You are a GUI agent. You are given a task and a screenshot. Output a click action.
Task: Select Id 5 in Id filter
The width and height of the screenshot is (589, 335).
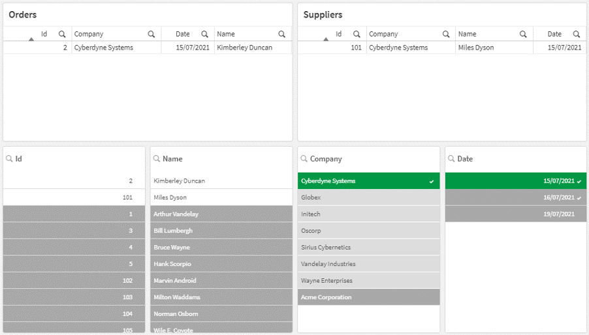74,264
